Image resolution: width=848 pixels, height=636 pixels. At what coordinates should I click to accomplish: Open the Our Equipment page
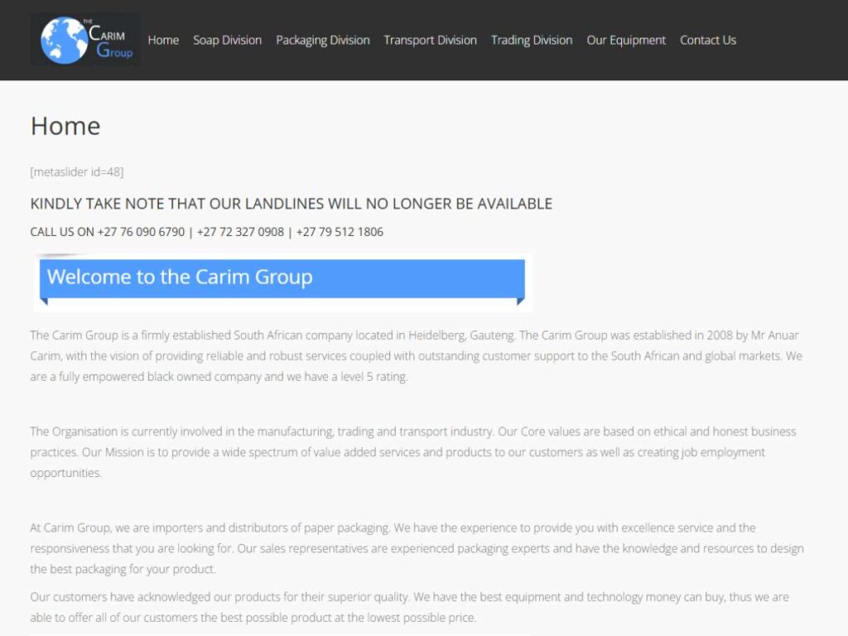point(626,41)
